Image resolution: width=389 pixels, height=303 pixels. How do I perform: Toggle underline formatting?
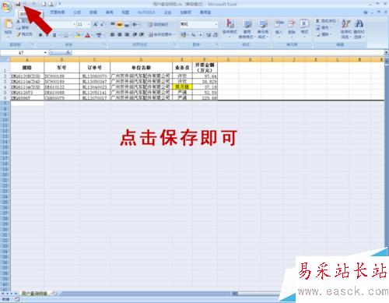pyautogui.click(x=54, y=35)
